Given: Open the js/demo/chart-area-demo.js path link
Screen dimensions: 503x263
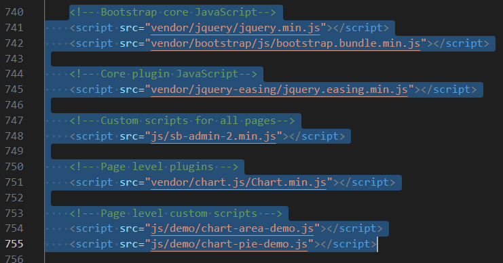Looking at the screenshot, I should click(x=232, y=228).
